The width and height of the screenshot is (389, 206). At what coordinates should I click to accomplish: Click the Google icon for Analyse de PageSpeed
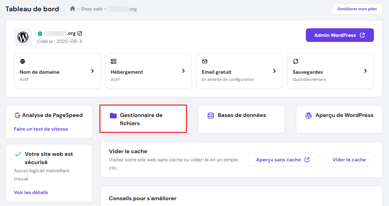pyautogui.click(x=17, y=115)
